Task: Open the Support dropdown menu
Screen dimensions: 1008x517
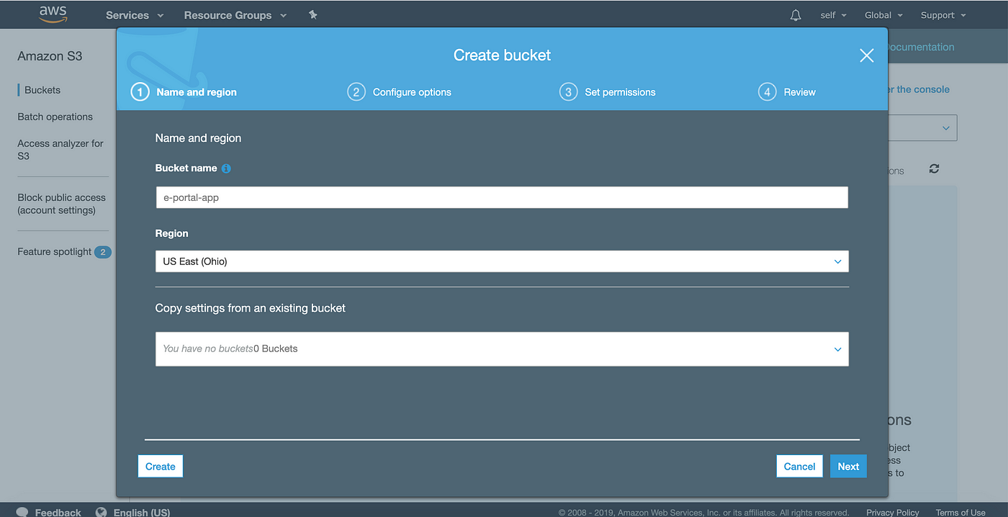Action: coord(942,15)
